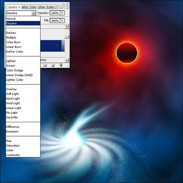Switch to the Swatches tab
183x183 pixels.
tap(42, 7)
